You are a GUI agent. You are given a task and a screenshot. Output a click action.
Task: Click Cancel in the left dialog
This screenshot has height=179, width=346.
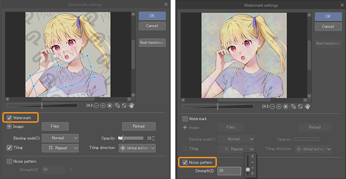(152, 26)
